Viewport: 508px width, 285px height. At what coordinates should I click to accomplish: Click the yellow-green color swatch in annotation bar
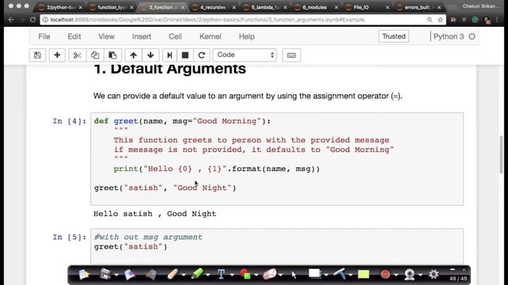[364, 275]
